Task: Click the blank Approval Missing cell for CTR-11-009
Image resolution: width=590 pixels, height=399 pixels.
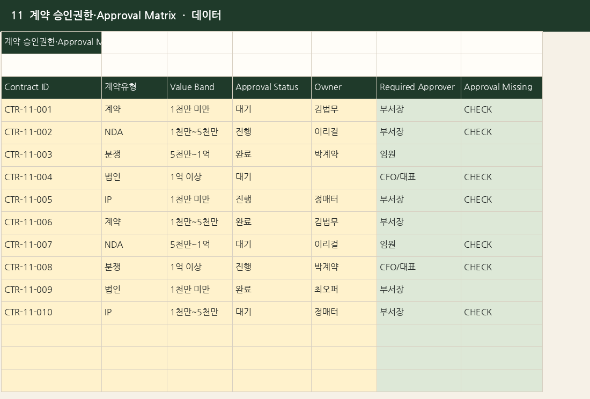Action: (501, 291)
